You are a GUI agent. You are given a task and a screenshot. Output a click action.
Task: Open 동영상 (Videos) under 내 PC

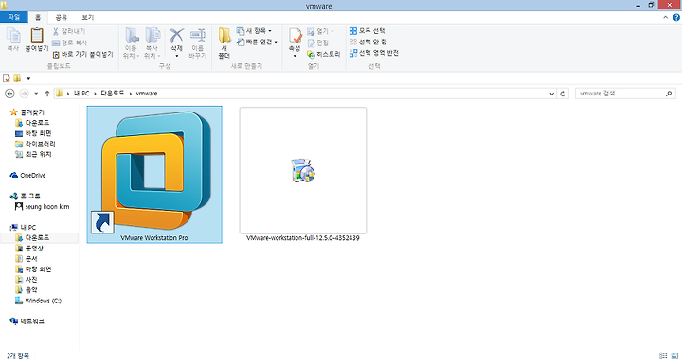pyautogui.click(x=29, y=249)
